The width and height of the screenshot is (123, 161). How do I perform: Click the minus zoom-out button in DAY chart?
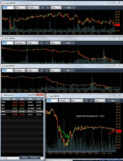48,8
